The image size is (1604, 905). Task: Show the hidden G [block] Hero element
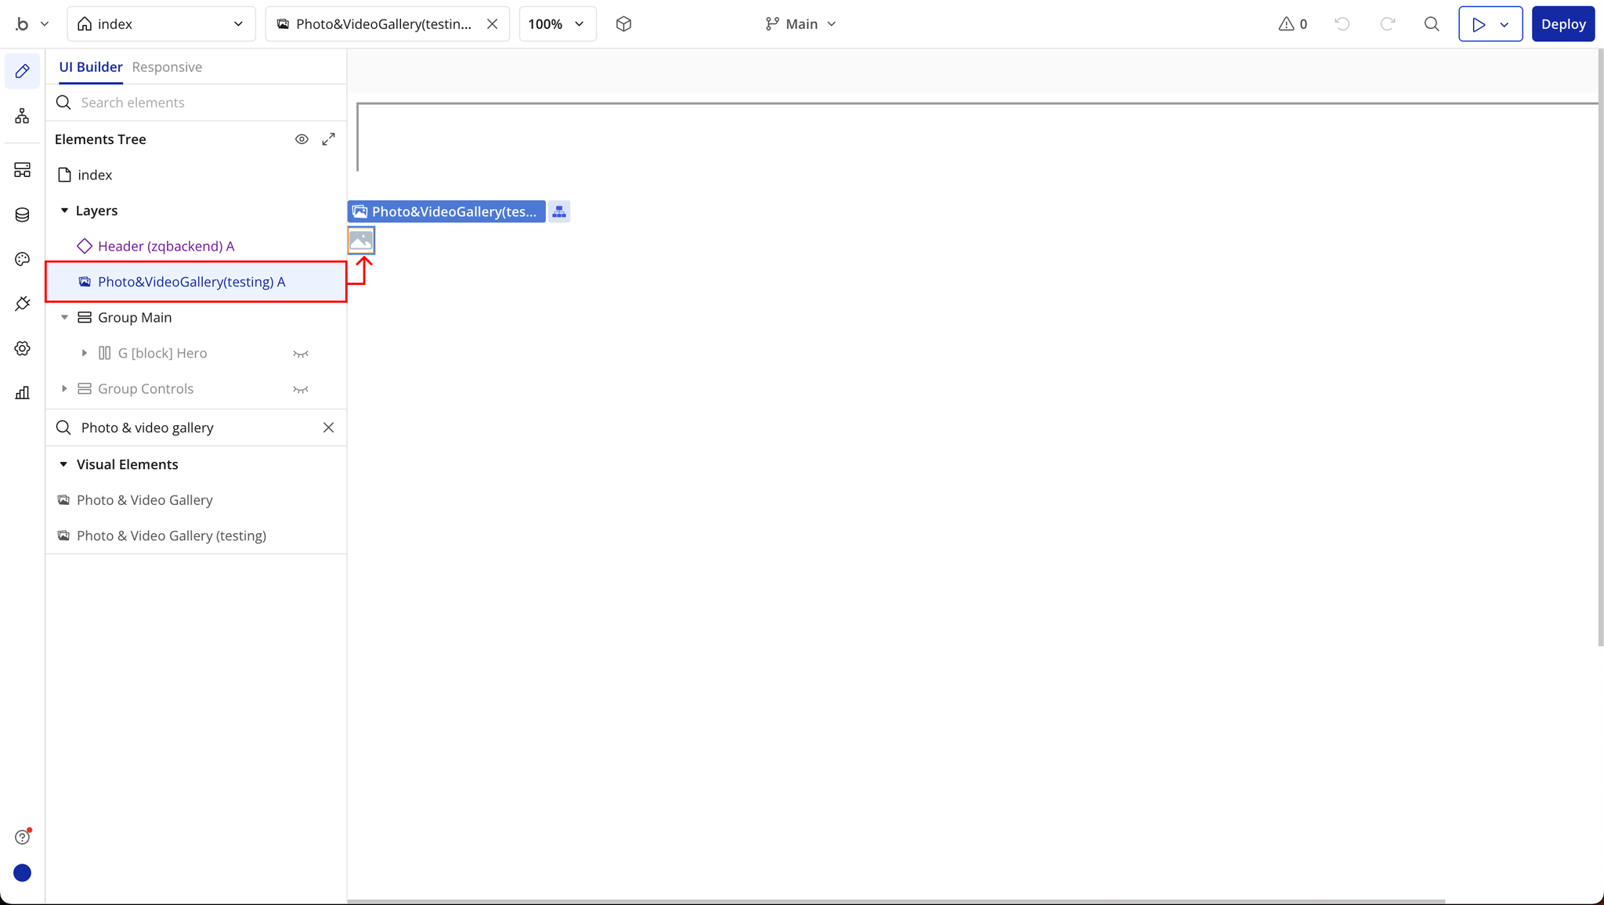tap(301, 354)
